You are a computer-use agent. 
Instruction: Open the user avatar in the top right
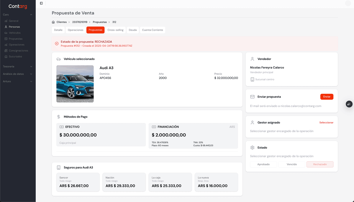point(348,3)
